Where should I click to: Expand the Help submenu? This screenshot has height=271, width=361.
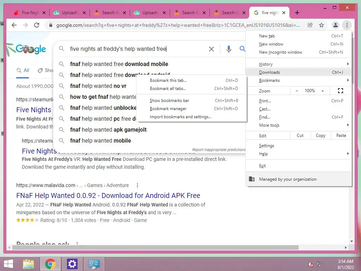[x=299, y=154]
